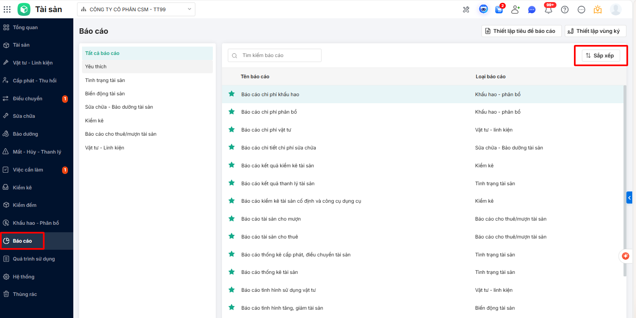Screen dimensions: 636x318
Task: Open the app launcher grid icon
Action: pyautogui.click(x=7, y=9)
